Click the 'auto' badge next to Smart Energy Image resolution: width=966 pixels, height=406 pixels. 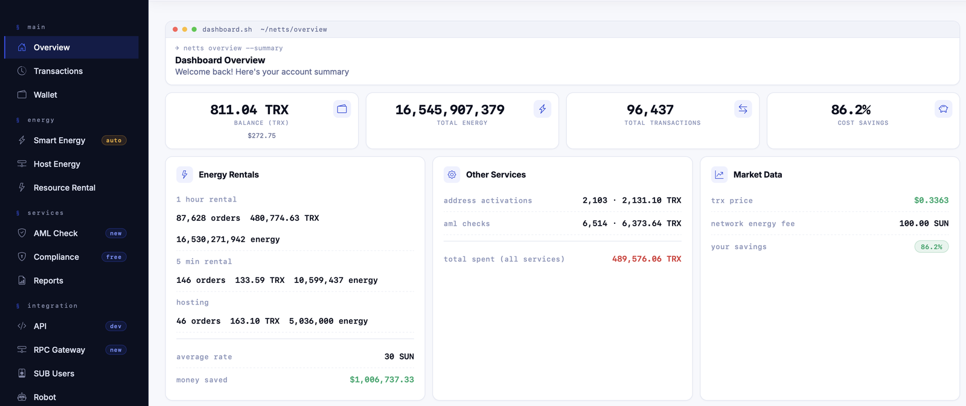point(114,140)
